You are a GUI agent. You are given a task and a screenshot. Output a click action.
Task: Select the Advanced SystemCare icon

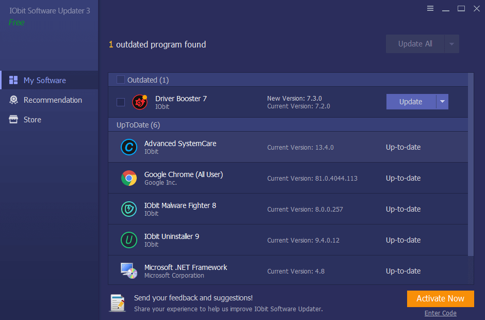(x=128, y=147)
